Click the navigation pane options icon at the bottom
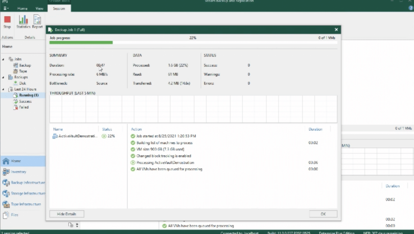Image resolution: width=414 pixels, height=234 pixels. click(x=70, y=225)
